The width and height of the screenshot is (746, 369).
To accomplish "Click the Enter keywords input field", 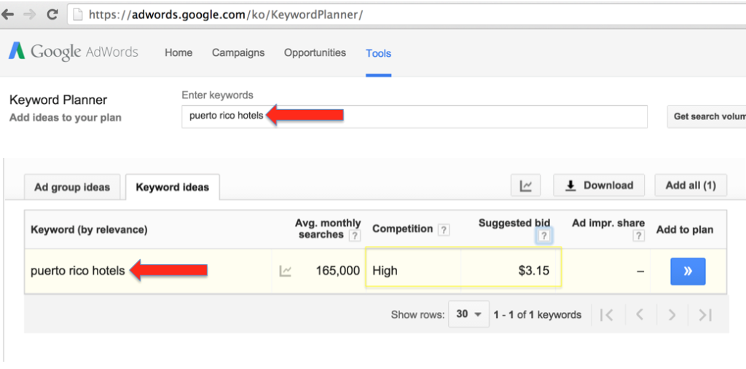I will (415, 116).
